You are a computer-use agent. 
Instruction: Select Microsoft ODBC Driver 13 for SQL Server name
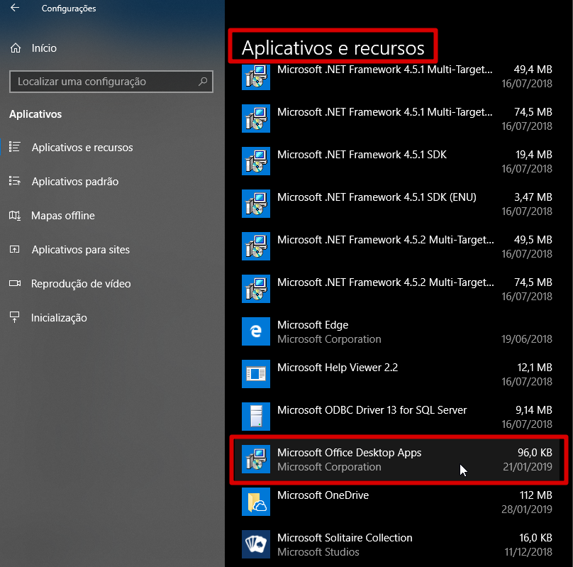pos(372,410)
